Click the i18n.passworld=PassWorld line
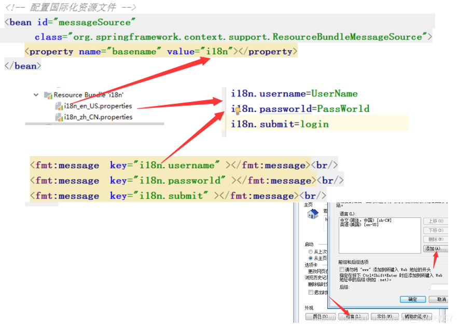The width and height of the screenshot is (458, 328). (x=300, y=109)
